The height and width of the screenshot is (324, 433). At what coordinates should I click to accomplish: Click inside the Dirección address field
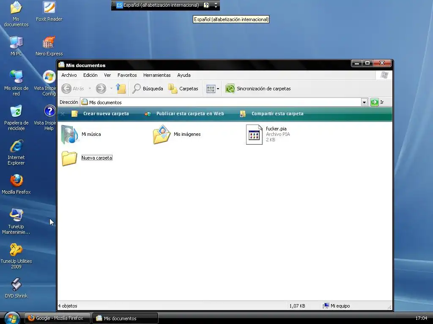click(221, 102)
